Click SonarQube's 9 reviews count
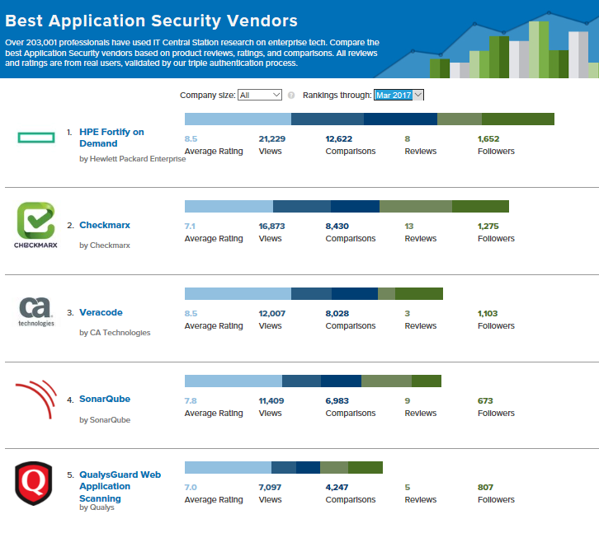Viewport: 599px width, 533px height. 408,401
